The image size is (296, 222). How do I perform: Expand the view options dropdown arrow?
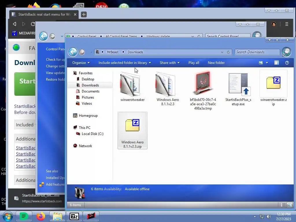[x=267, y=63]
